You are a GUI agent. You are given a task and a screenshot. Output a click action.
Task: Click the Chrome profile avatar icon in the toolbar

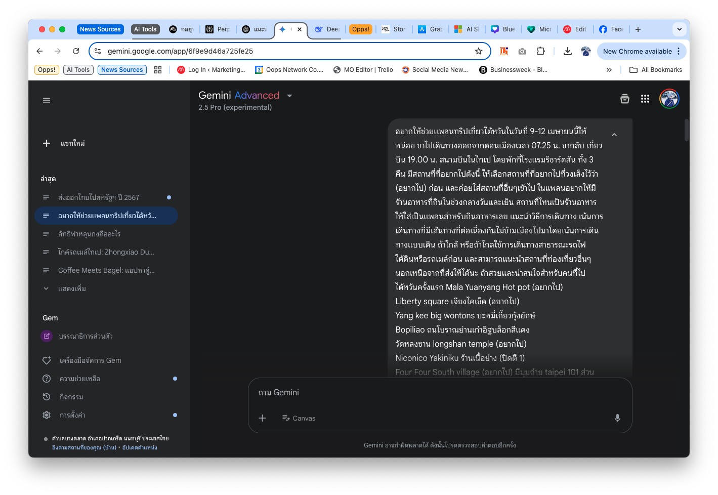[586, 51]
